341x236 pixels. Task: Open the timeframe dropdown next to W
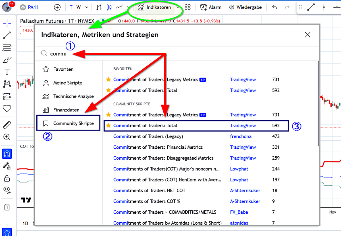point(86,7)
